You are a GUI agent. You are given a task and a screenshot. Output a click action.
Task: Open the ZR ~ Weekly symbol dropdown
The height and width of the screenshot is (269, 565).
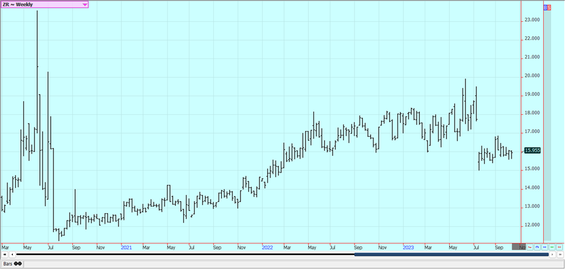point(45,4)
